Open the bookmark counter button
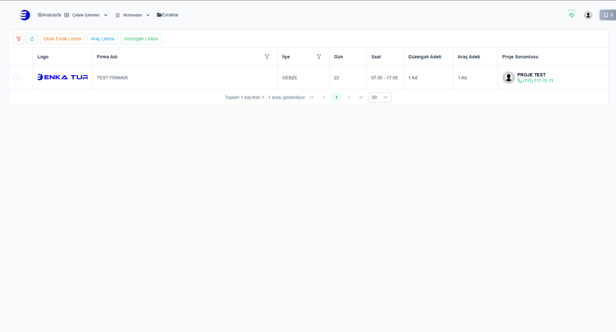Viewport: 616px width, 332px height. pos(608,15)
